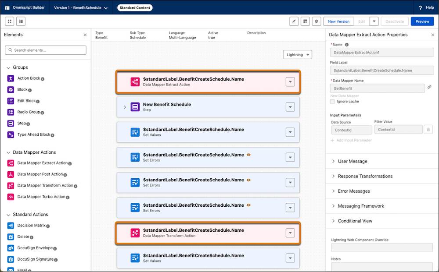Click the edit pencil toolbar icon
439x272 pixels.
pos(294,21)
